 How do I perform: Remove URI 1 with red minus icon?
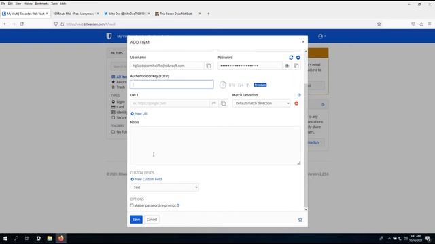point(296,103)
